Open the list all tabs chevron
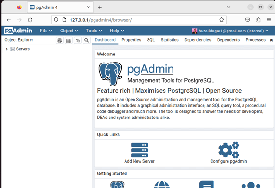 pyautogui.click(x=228, y=7)
